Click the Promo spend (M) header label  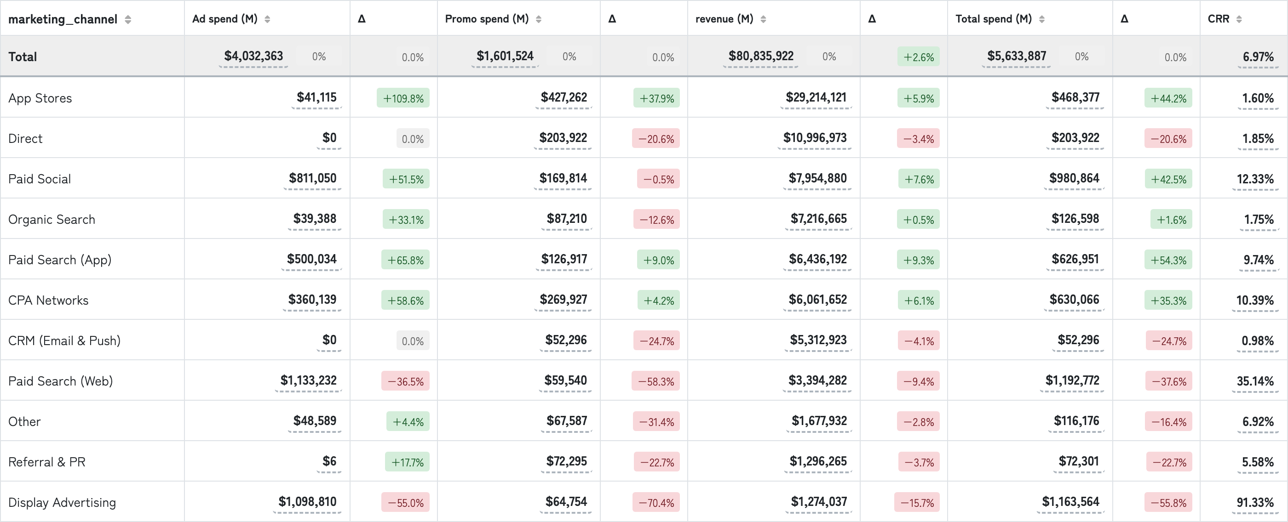point(487,19)
